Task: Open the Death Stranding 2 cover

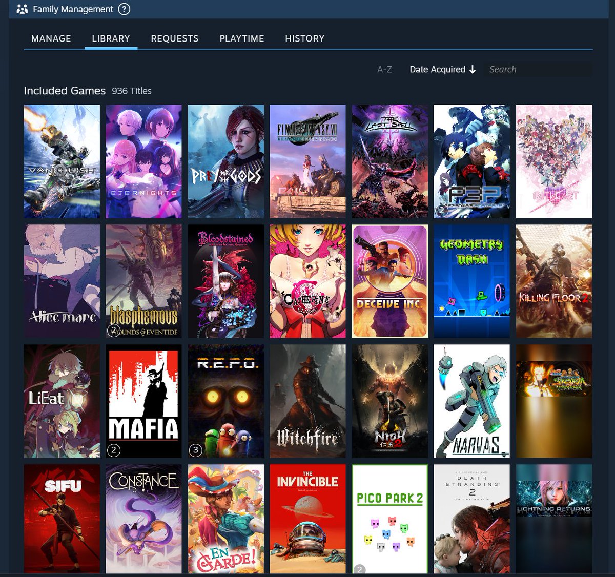Action: (472, 519)
